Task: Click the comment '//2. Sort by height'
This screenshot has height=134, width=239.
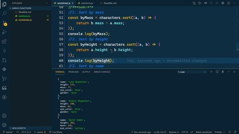Action: (x=88, y=39)
